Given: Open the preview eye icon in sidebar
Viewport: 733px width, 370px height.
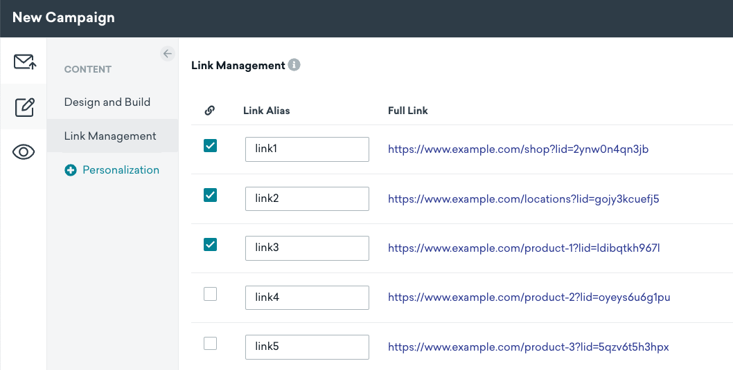Looking at the screenshot, I should 24,152.
